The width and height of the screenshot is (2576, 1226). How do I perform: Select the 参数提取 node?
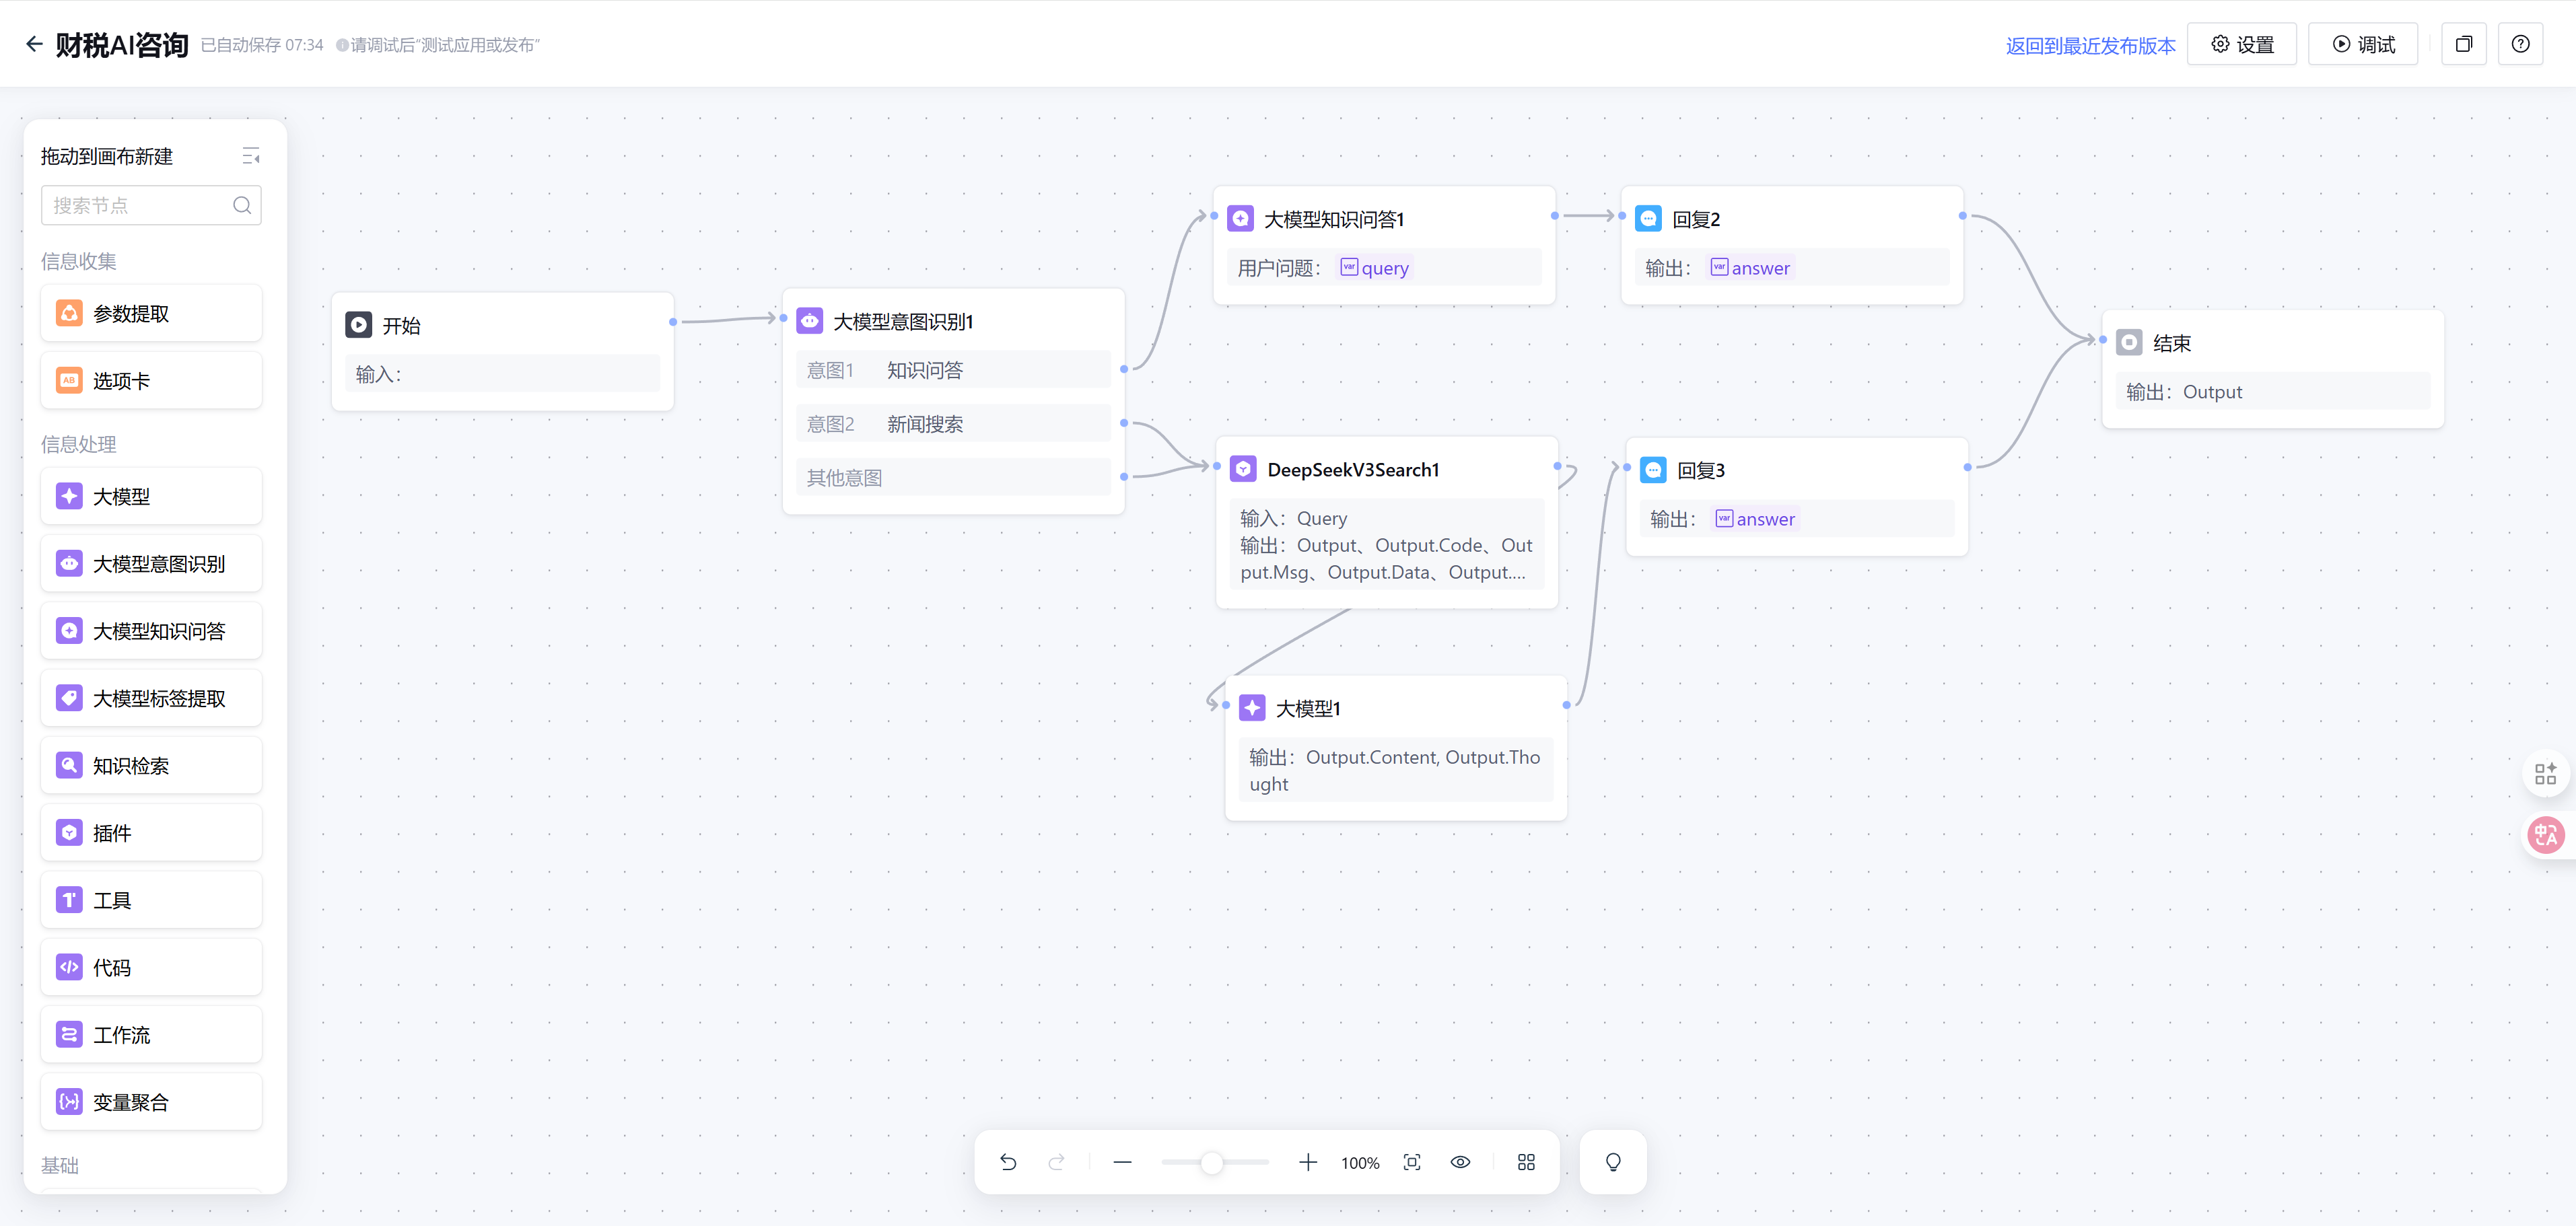[151, 314]
